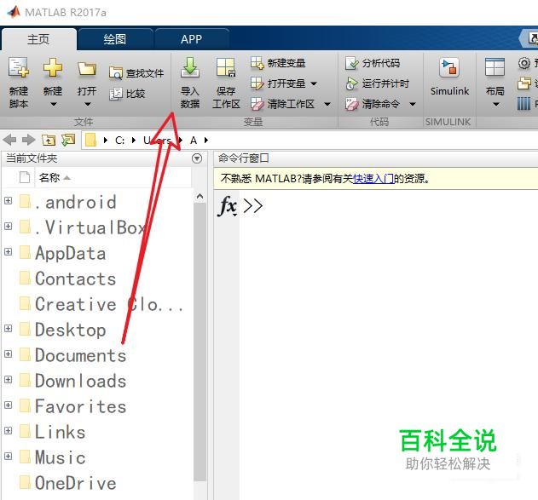Screen dimensions: 538x500
Task: Click the Layout (布局) icon
Action: pyautogui.click(x=495, y=67)
